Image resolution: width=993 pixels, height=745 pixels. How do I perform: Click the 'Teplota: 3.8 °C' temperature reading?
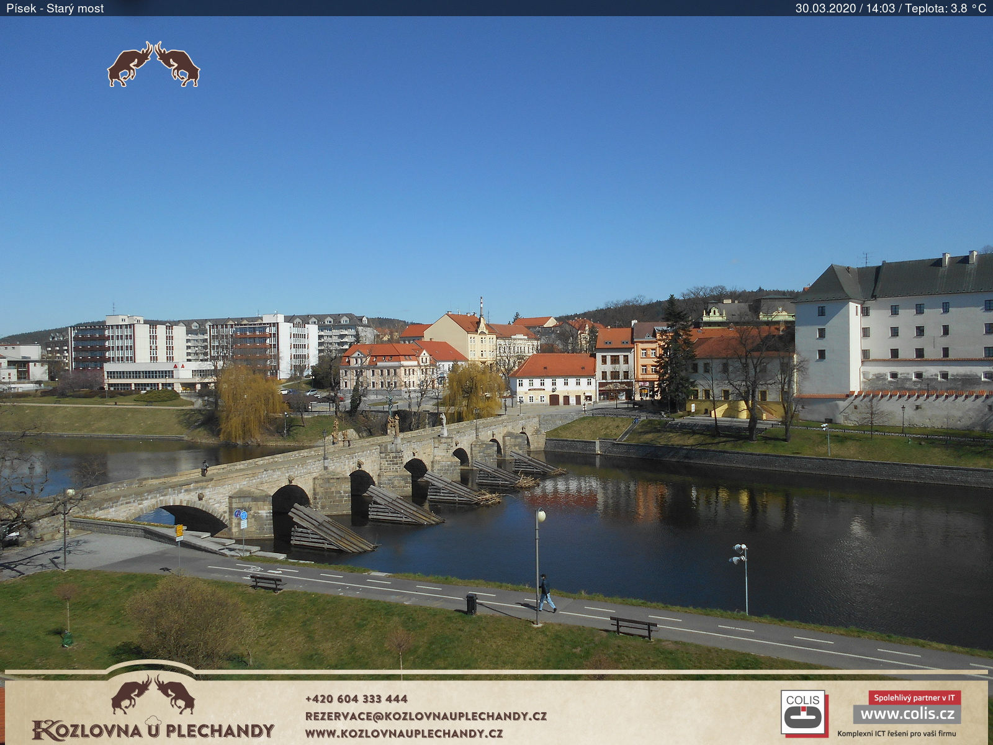pyautogui.click(x=945, y=8)
